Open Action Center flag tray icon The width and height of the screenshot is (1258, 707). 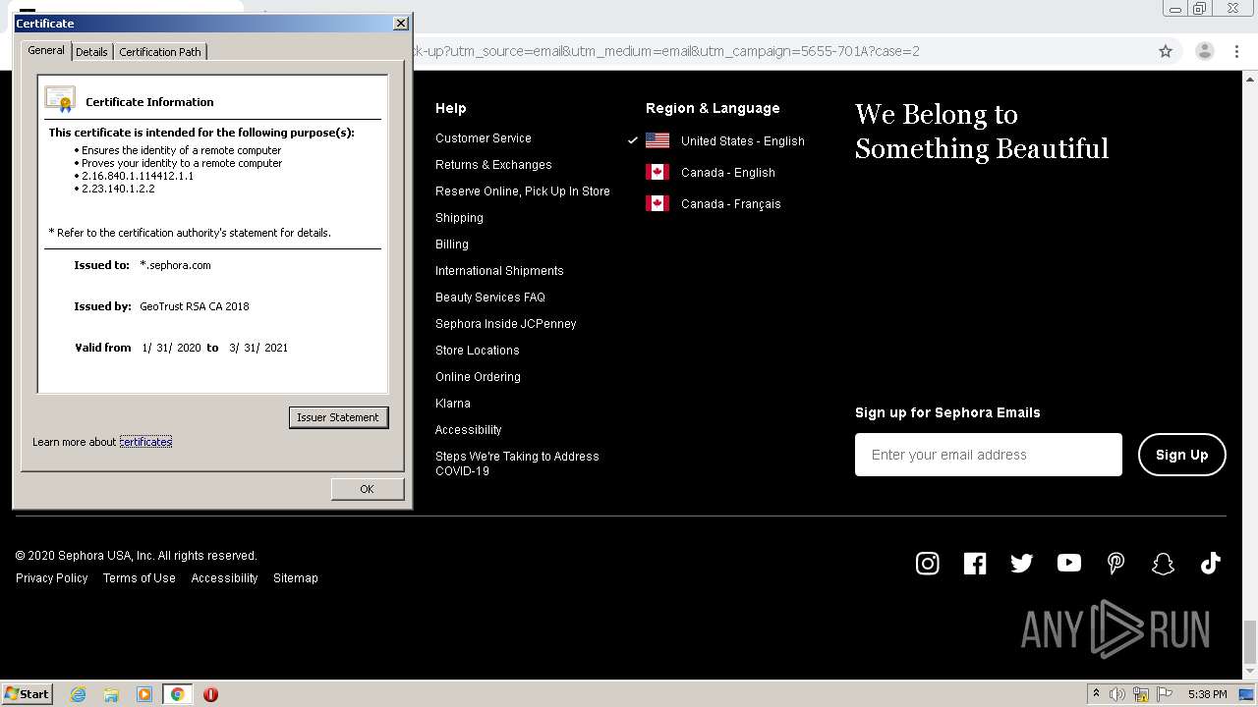pos(1165,694)
